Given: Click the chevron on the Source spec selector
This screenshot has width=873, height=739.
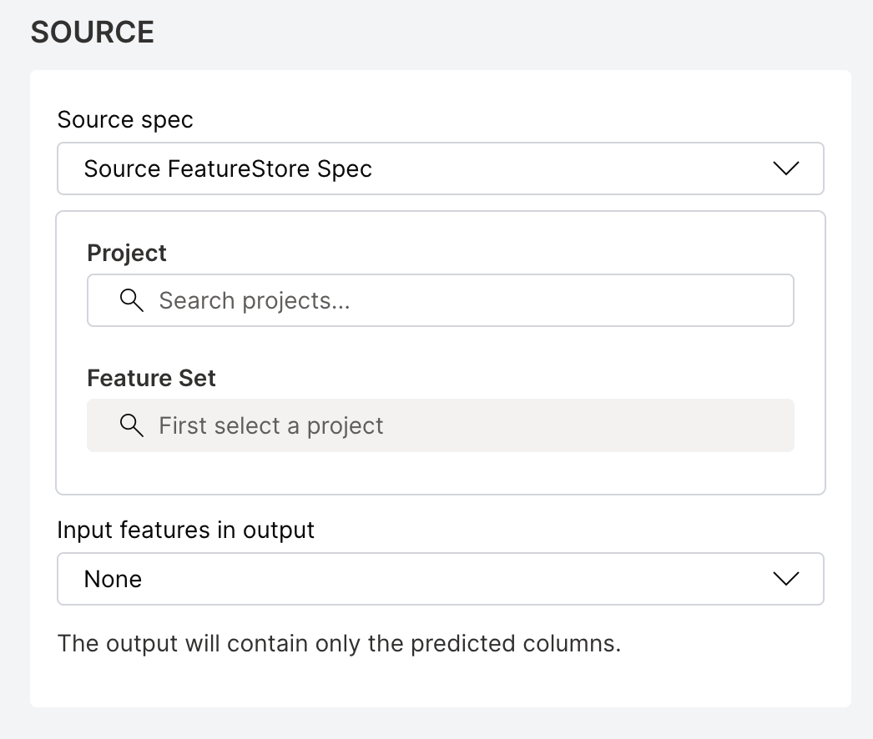Looking at the screenshot, I should pos(785,168).
